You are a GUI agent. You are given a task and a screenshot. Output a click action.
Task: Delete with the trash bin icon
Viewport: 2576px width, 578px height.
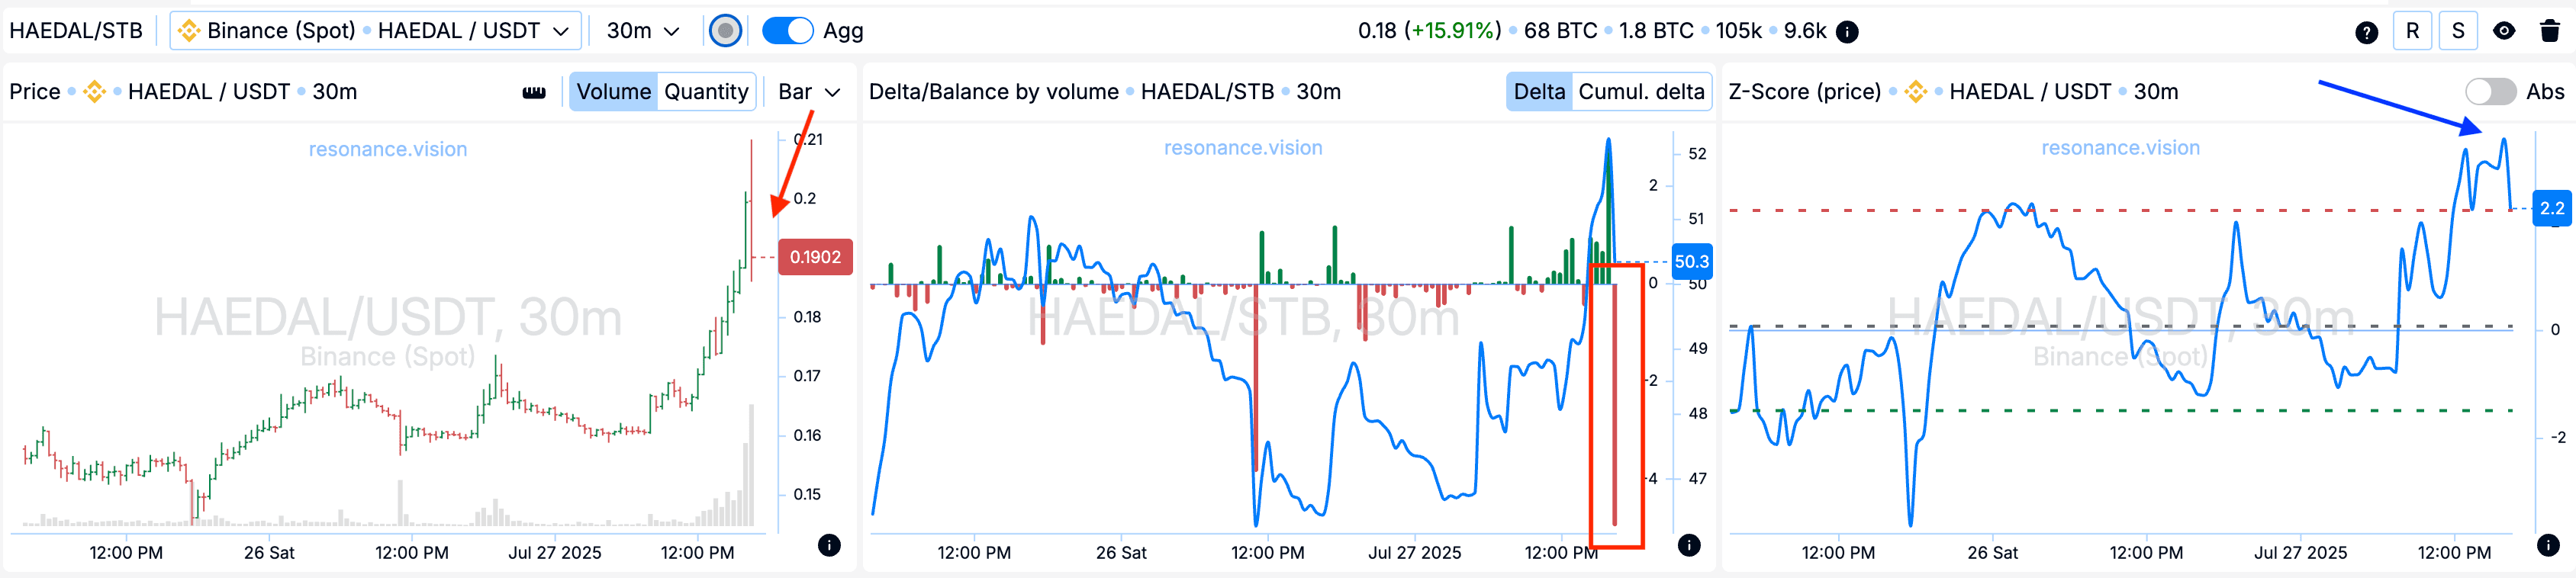(x=2550, y=31)
